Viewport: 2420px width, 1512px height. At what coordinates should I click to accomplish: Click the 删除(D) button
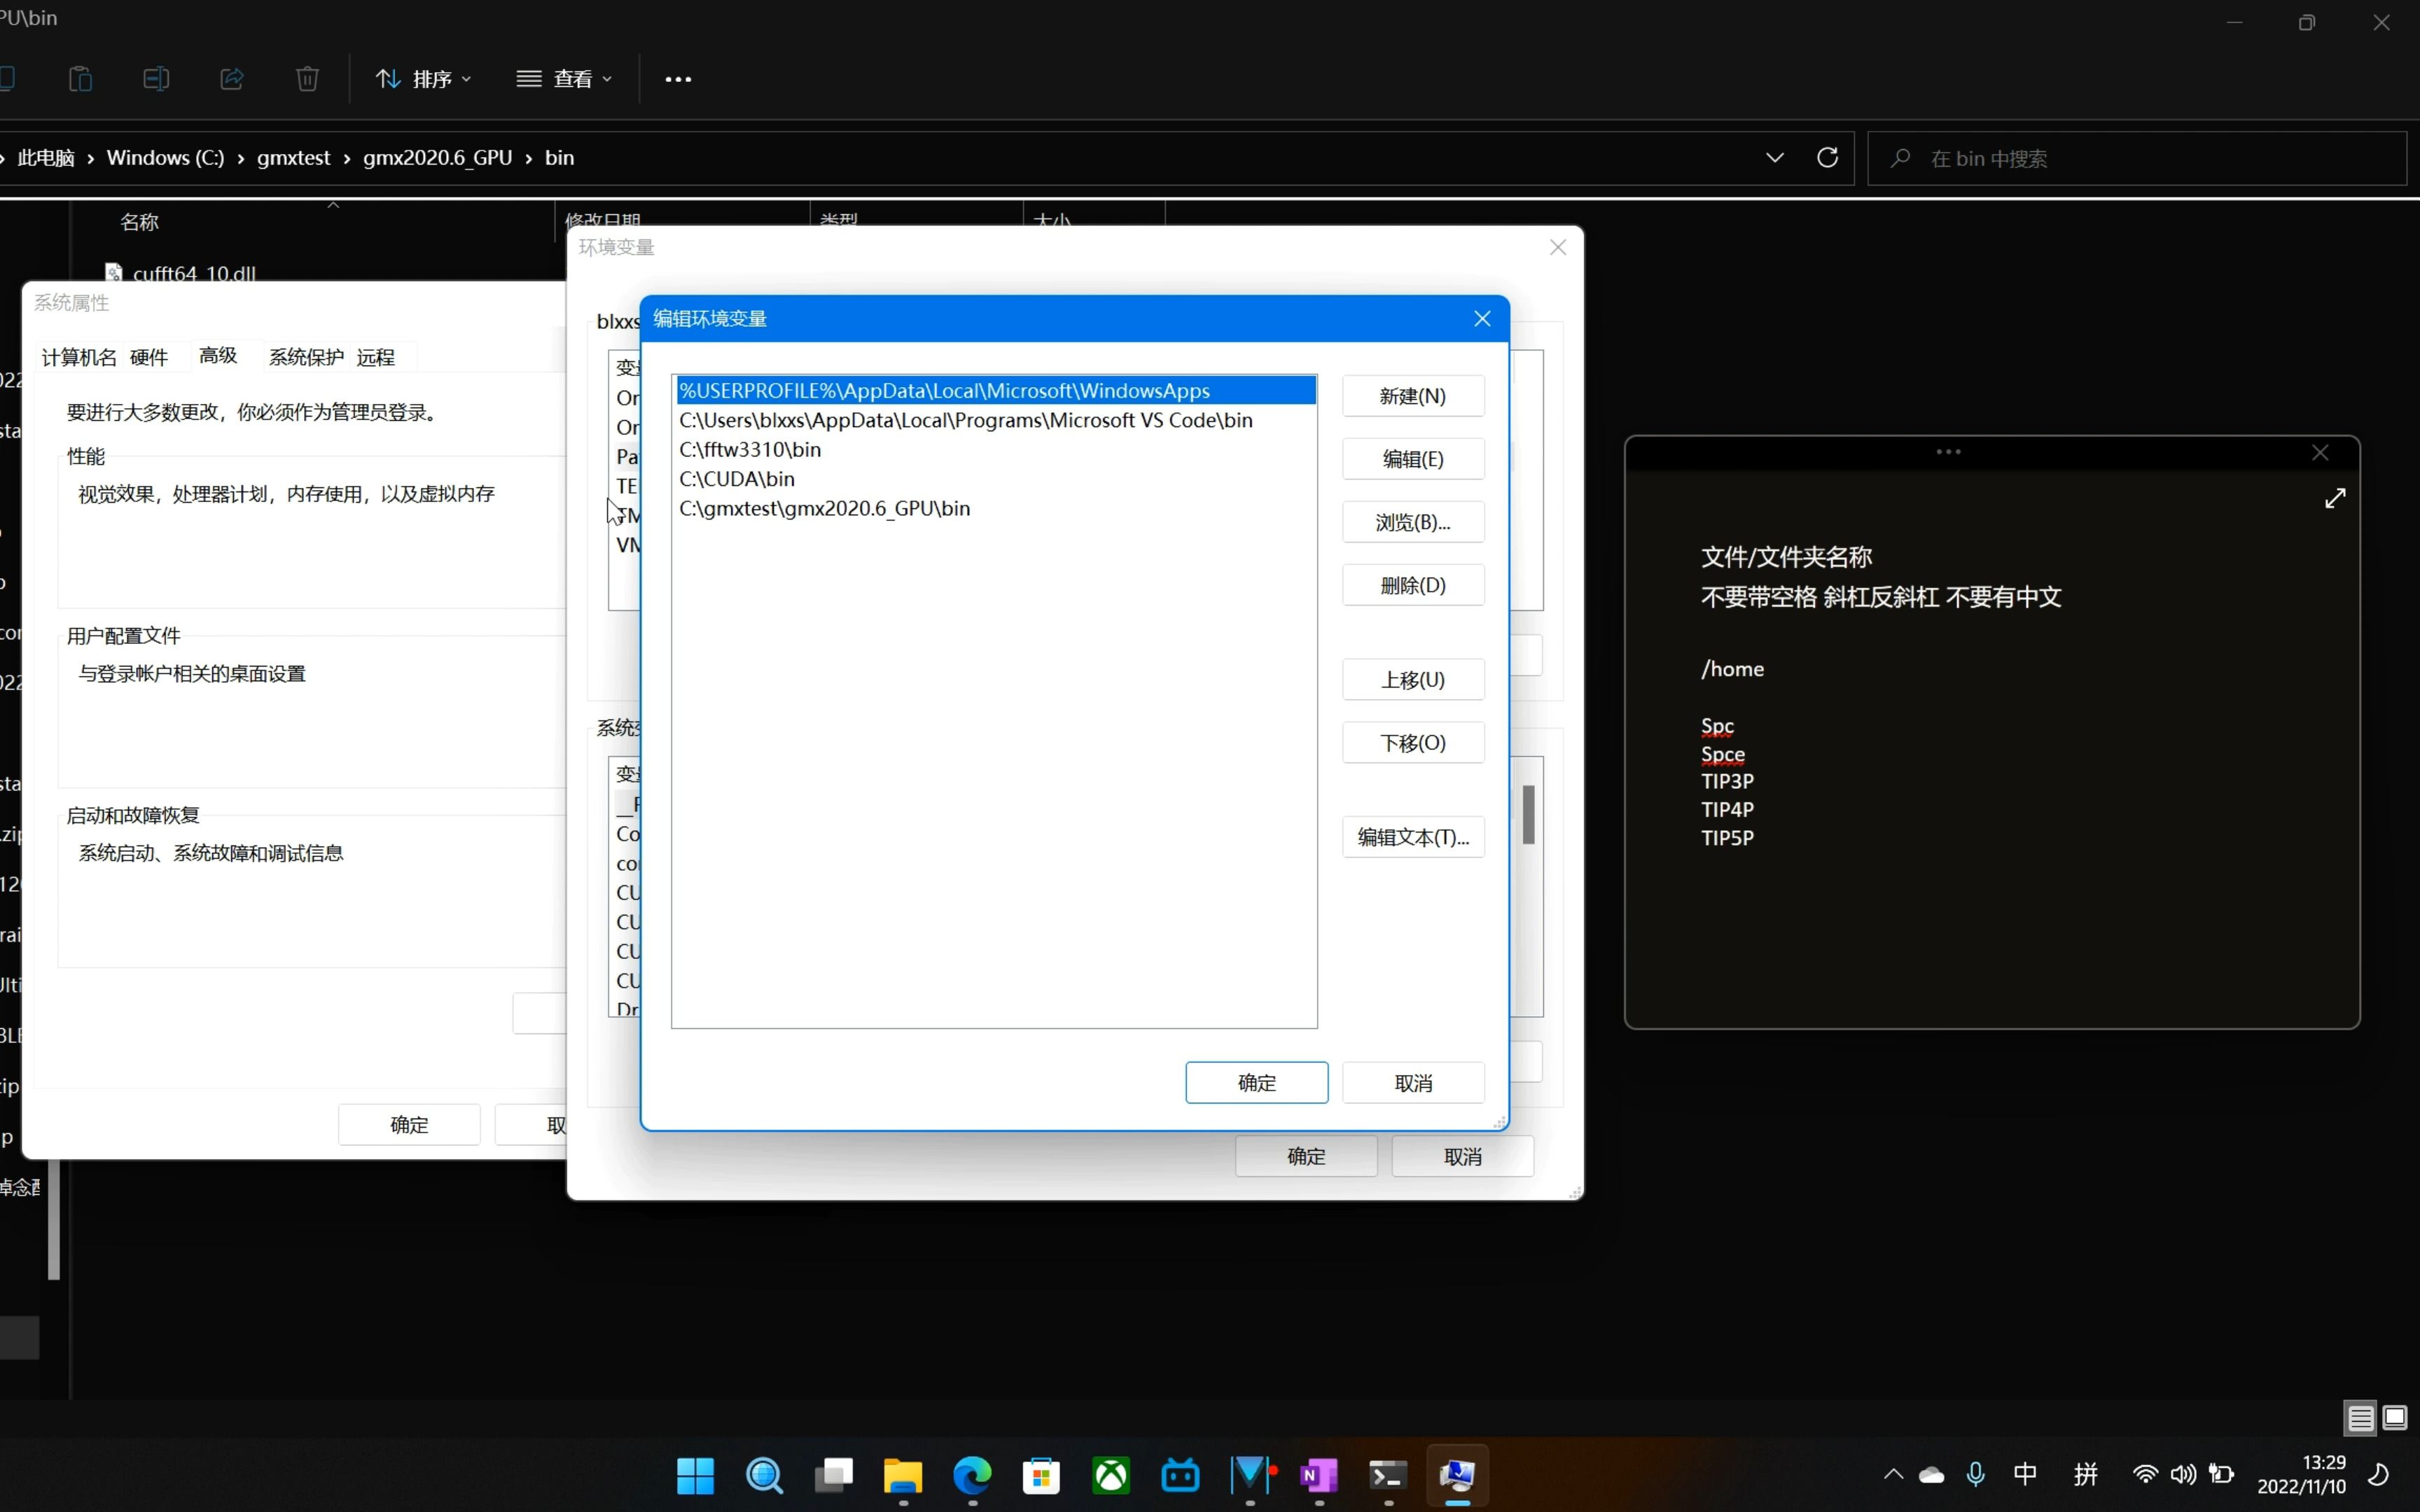coord(1412,585)
